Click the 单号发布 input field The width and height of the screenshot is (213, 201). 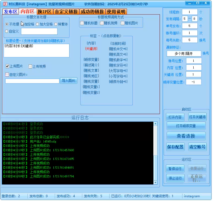coord(190,26)
